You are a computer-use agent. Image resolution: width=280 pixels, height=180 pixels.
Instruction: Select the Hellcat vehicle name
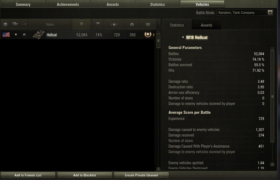(x=52, y=35)
